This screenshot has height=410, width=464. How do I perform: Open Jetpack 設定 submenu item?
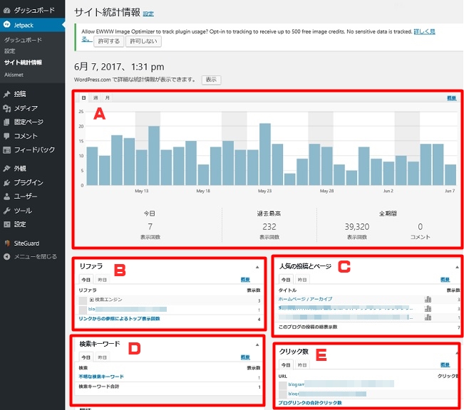(10, 51)
